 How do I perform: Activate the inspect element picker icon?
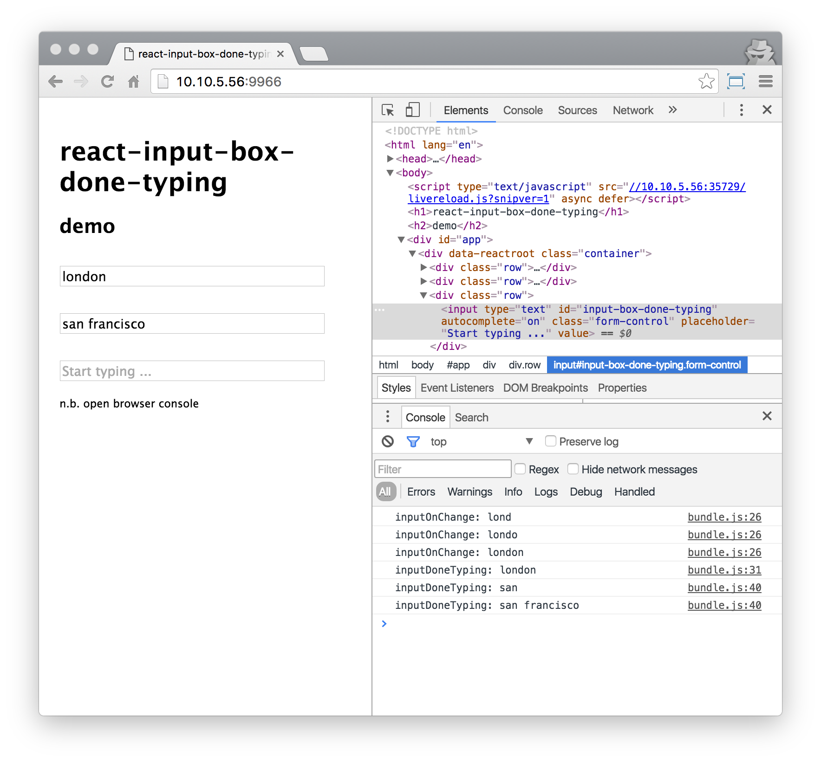pos(388,110)
